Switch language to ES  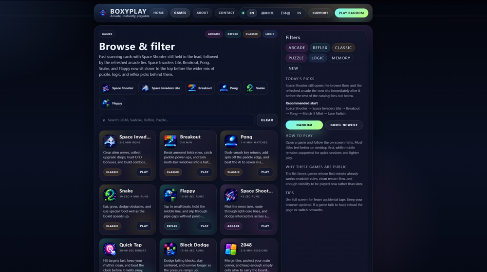[299, 13]
